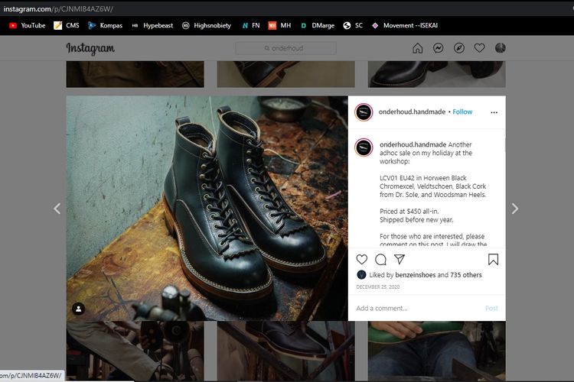Open the activity heart icon in header
574x382 pixels.
coord(479,48)
